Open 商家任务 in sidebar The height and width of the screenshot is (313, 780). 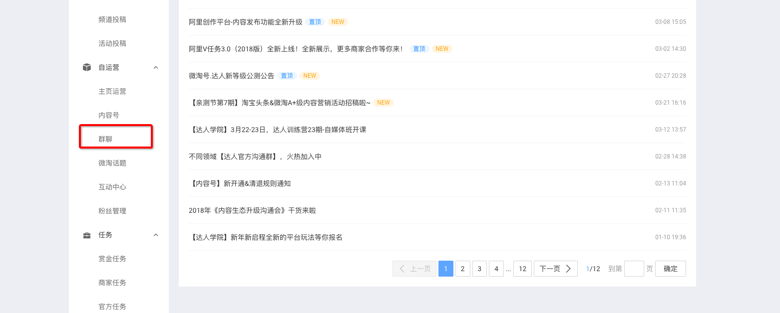tap(112, 283)
